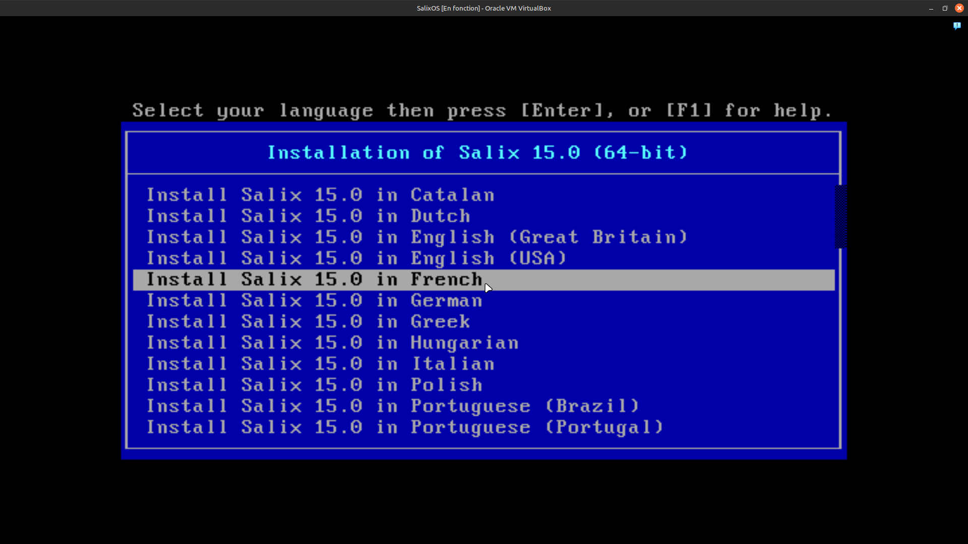968x544 pixels.
Task: Click the highlighted French installation entry
Action: (315, 280)
